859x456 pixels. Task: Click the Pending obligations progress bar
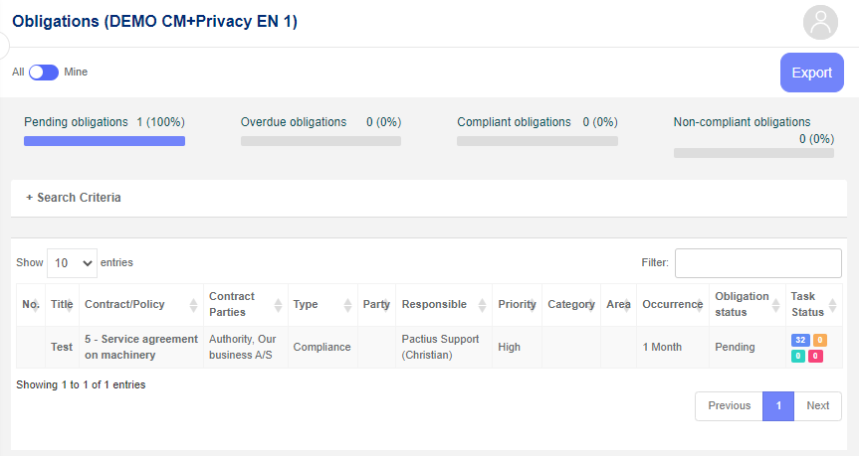tap(105, 141)
